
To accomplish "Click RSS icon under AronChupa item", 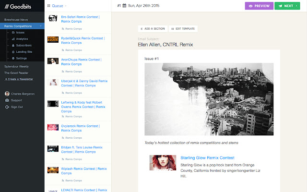I will pos(63,72).
